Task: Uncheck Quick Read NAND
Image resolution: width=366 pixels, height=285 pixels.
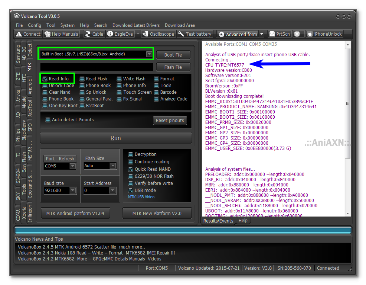Action: coord(131,169)
